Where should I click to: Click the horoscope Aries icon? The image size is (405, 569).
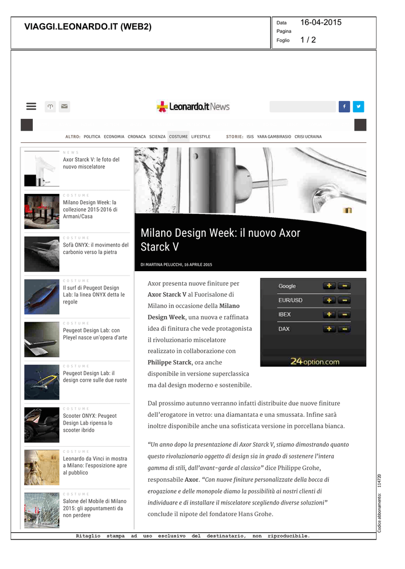51,106
